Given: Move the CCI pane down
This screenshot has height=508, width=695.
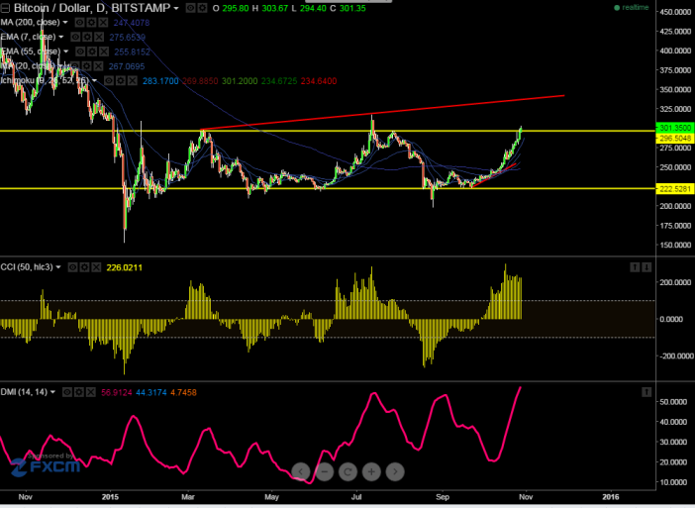Looking at the screenshot, I should click(646, 267).
